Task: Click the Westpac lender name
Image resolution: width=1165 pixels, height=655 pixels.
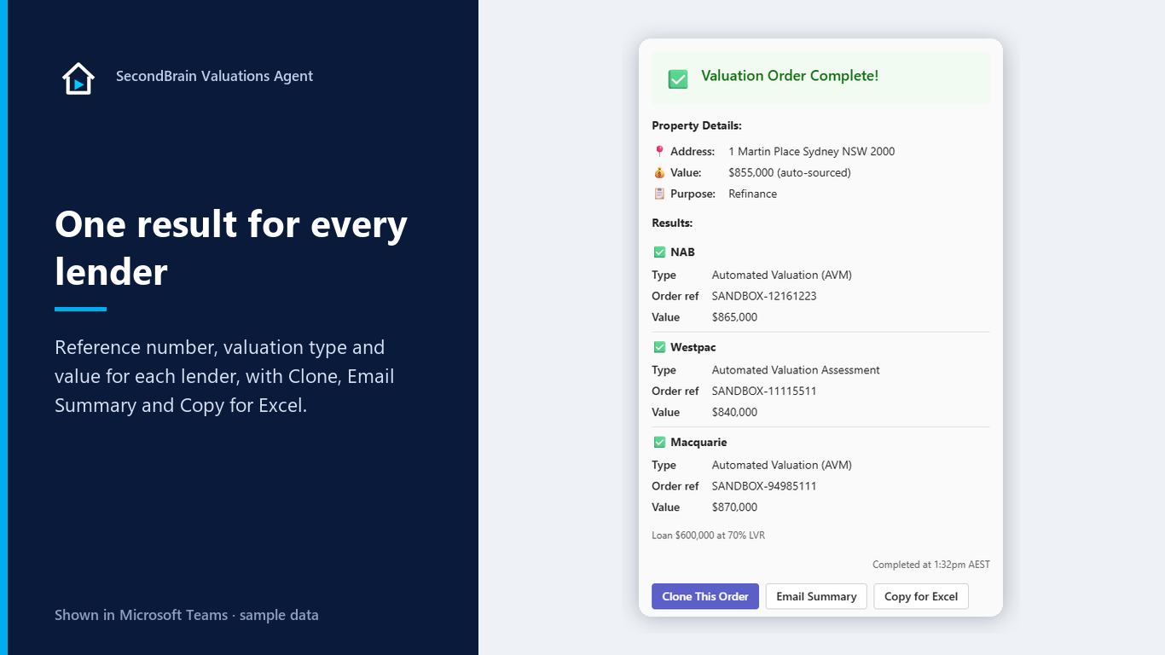Action: 693,348
